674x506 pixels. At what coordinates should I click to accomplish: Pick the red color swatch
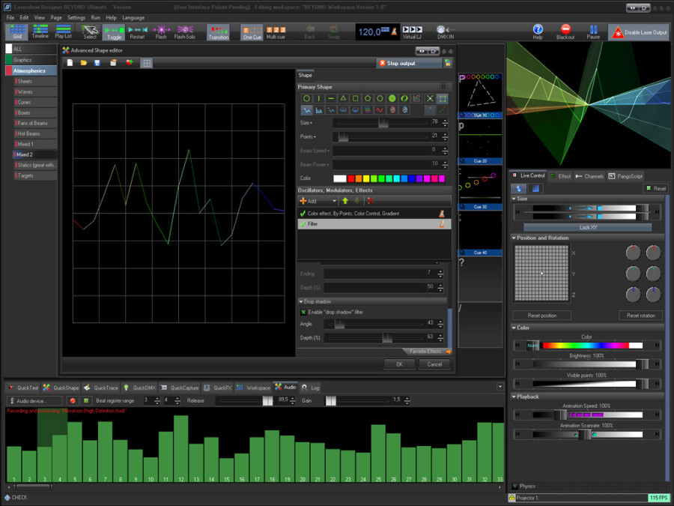point(351,178)
